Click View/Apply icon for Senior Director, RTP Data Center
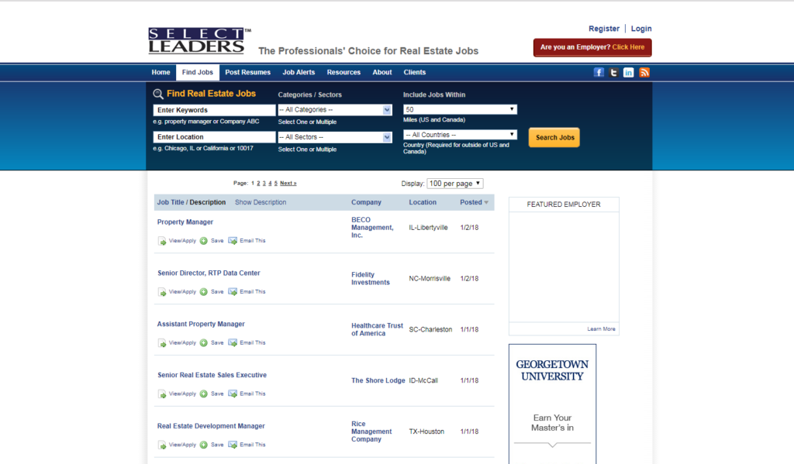Screen dimensions: 794x464 (162, 292)
